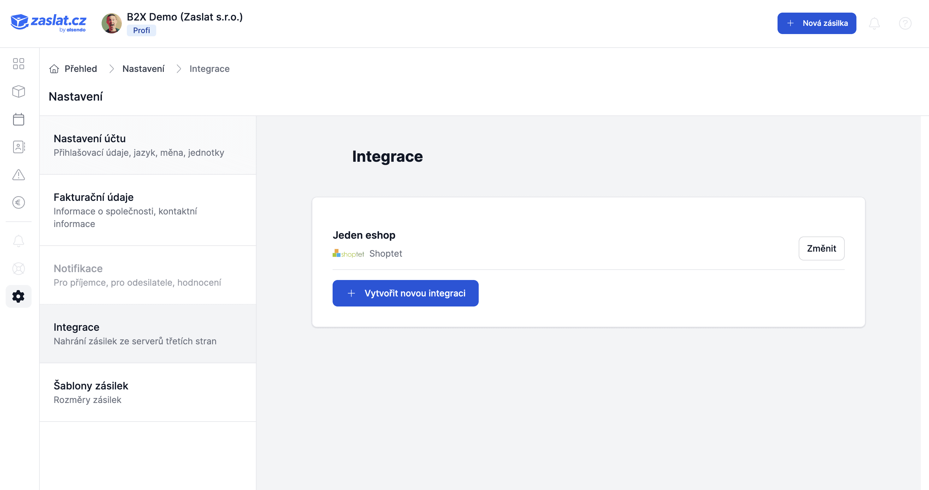929x490 pixels.
Task: Open the lifebuoy support icon in sidebar
Action: [18, 269]
